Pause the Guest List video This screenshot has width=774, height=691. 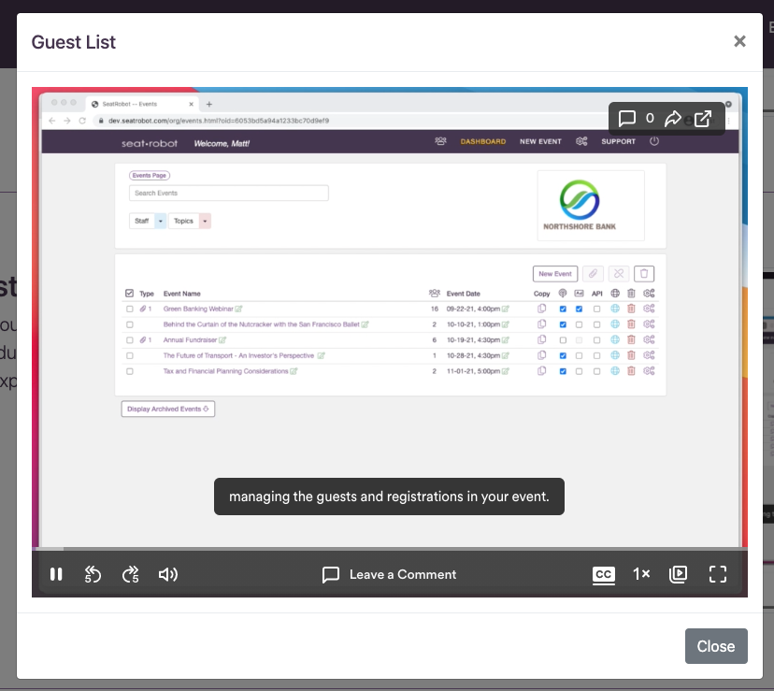tap(56, 574)
